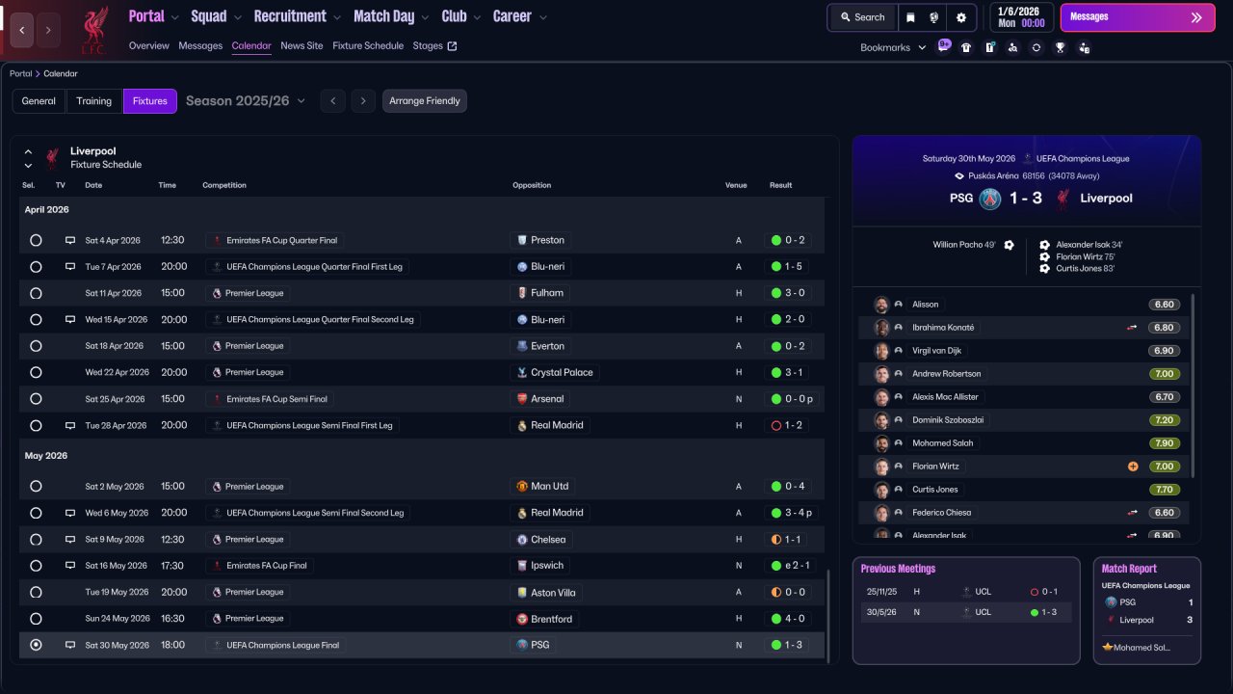1233x694 pixels.
Task: Select the Fulham fixture radio button
Action: click(36, 293)
